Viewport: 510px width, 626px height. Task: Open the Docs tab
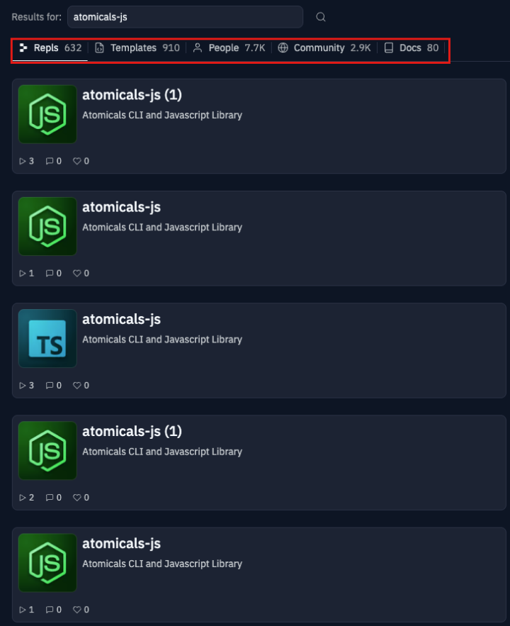(x=411, y=48)
